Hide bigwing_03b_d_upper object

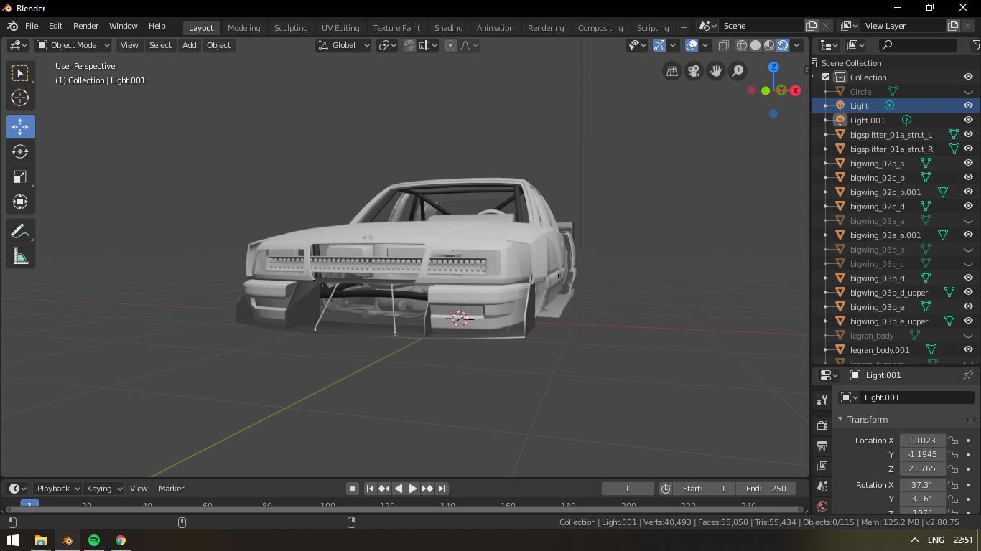(x=968, y=292)
